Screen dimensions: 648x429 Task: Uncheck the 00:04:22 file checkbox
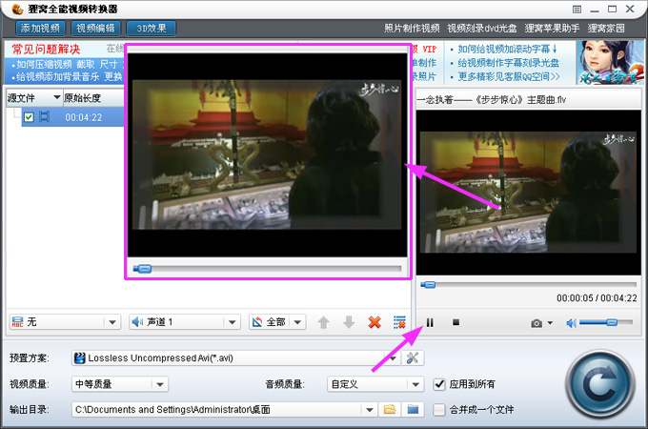[x=29, y=117]
